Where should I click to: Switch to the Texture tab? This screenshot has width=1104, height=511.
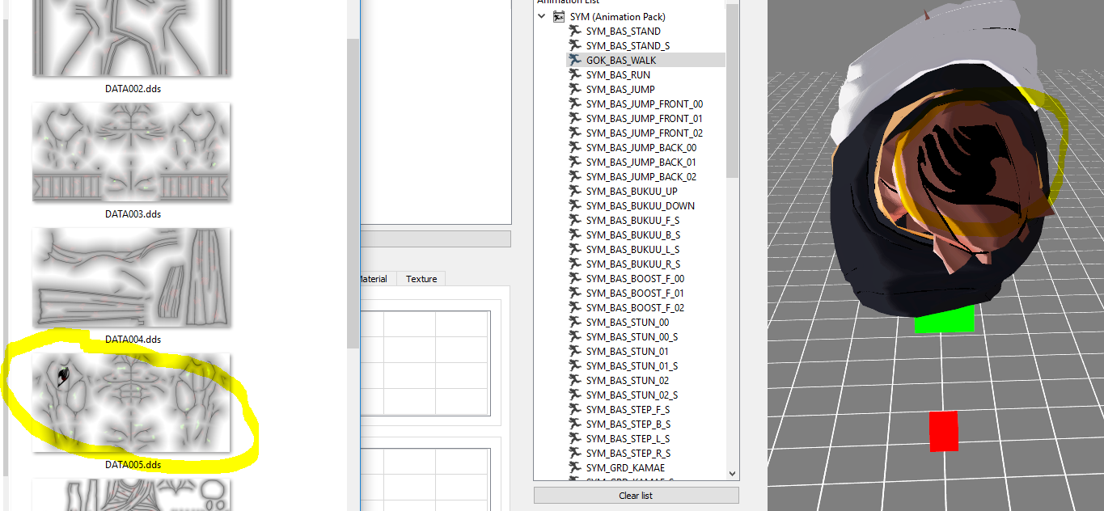pyautogui.click(x=421, y=279)
